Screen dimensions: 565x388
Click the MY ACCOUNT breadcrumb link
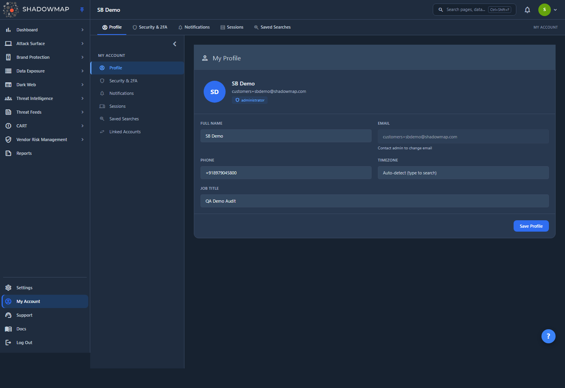tap(545, 27)
